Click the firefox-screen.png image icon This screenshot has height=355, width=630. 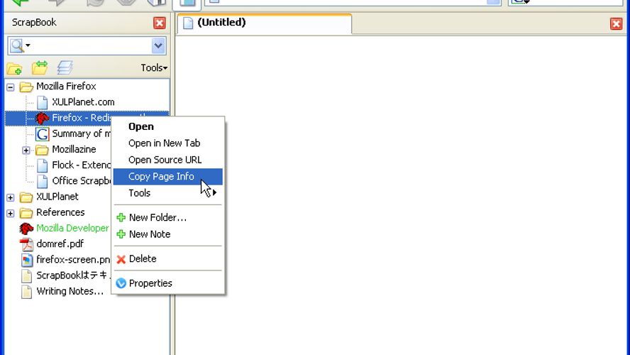pyautogui.click(x=26, y=260)
